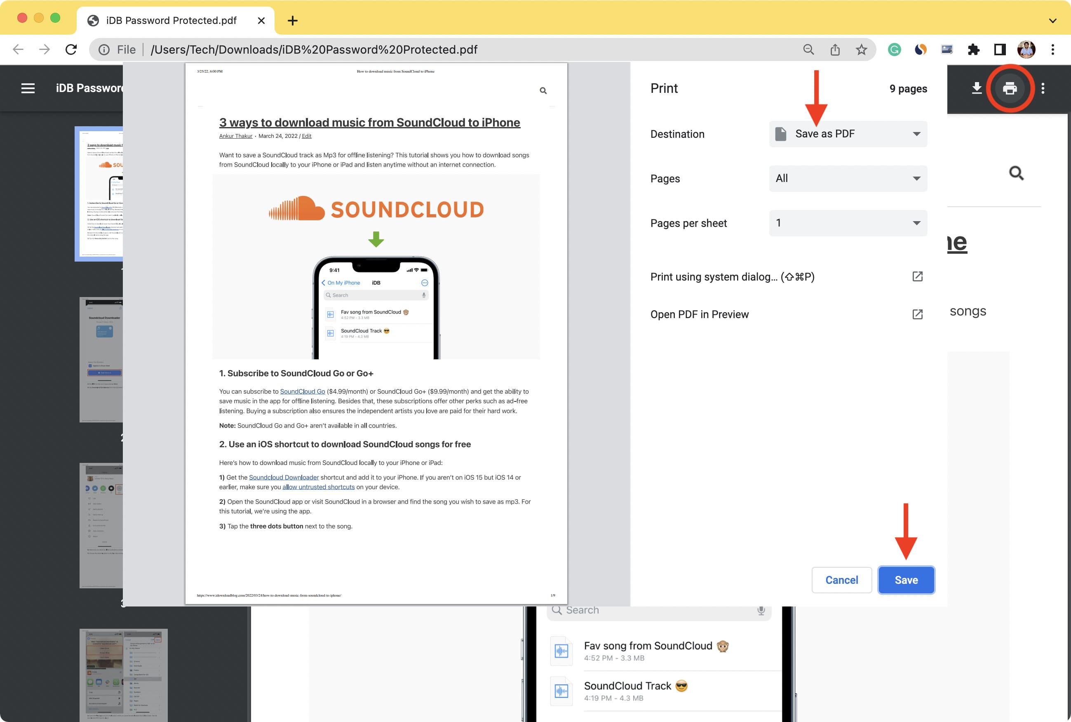Image resolution: width=1071 pixels, height=722 pixels.
Task: Select page 3 thumbnail in sidebar
Action: pyautogui.click(x=101, y=525)
